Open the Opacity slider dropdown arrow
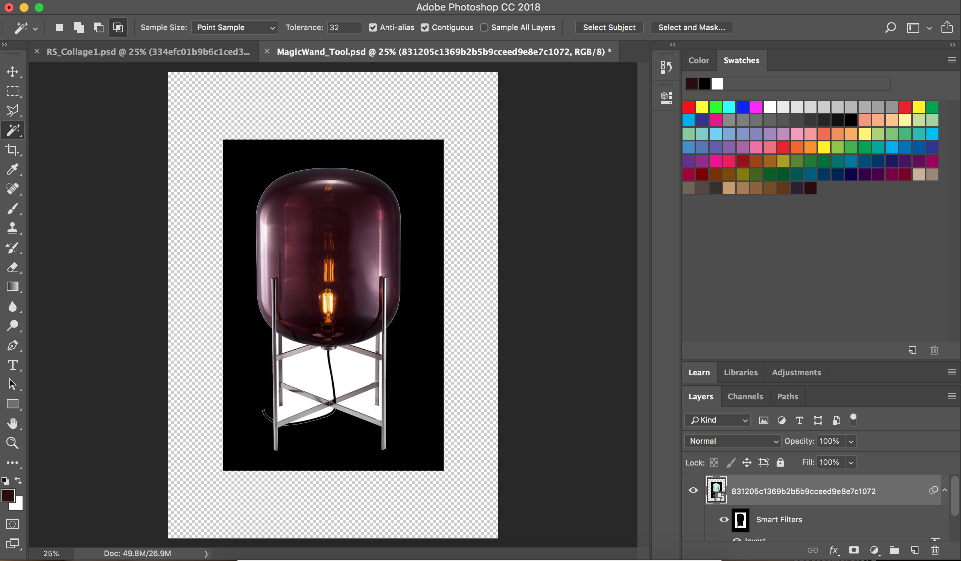The width and height of the screenshot is (961, 561). [851, 441]
